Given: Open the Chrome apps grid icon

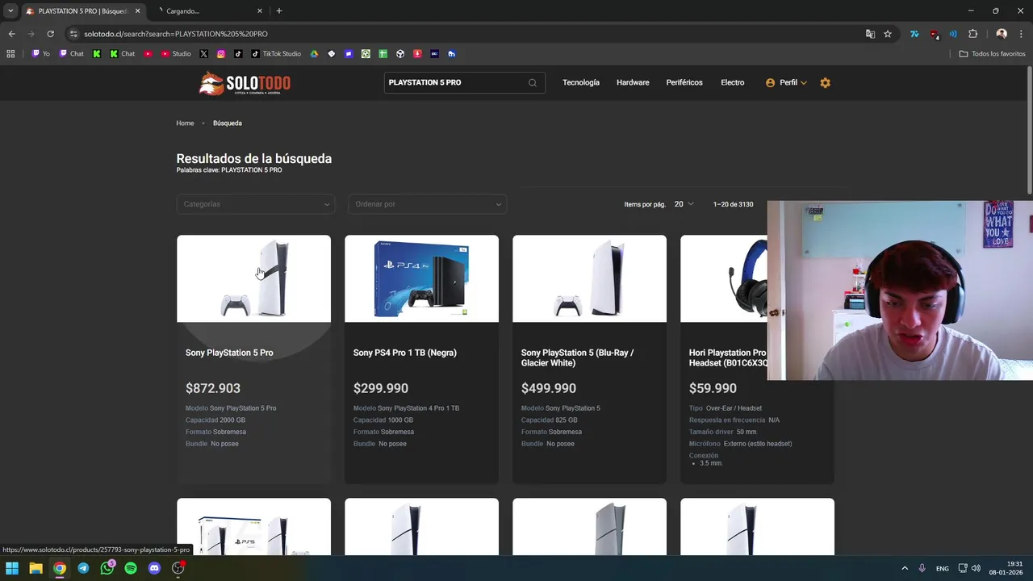Looking at the screenshot, I should point(10,54).
